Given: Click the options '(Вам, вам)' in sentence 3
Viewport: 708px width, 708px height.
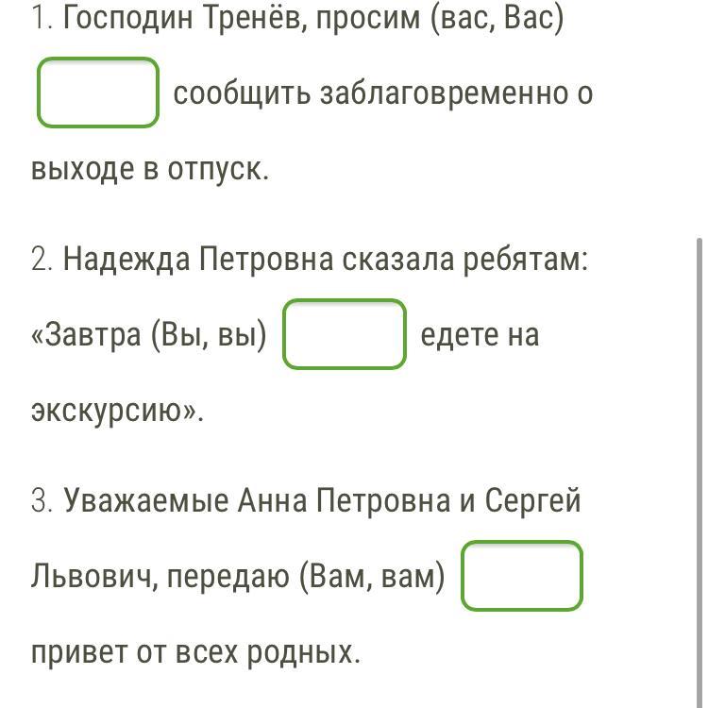Looking at the screenshot, I should point(373,577).
